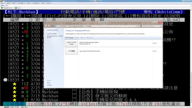Open the 說明 (H) menu in PCMan
Image resolution: width=192 pixels, height=108 pixels.
[49, 3]
